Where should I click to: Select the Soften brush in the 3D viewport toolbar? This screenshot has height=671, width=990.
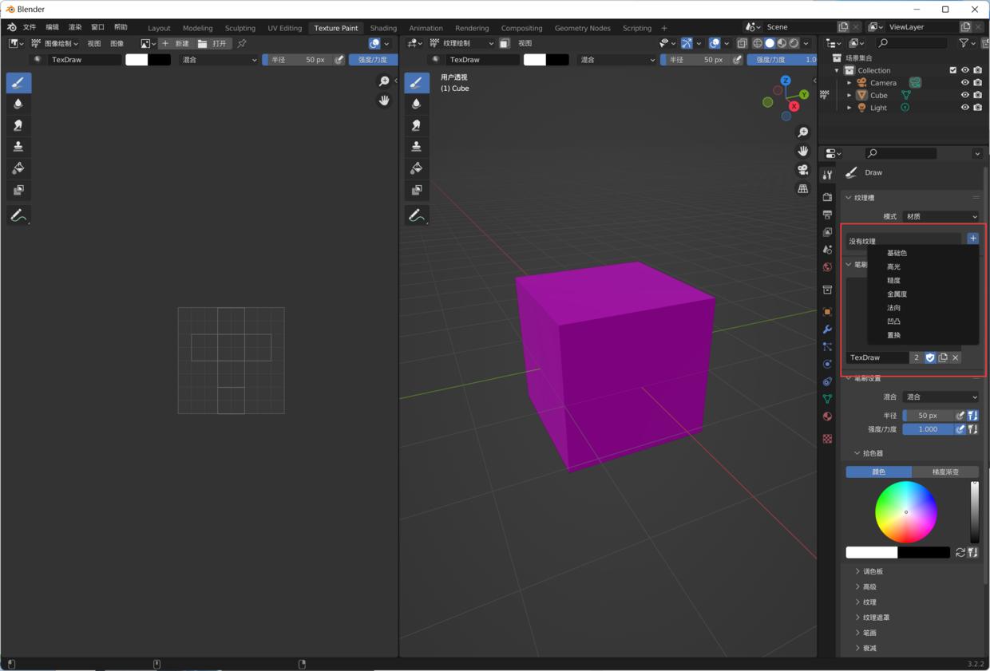(x=416, y=104)
